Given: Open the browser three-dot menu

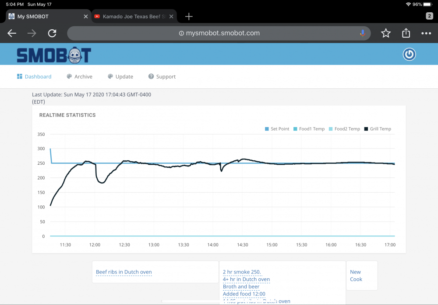Looking at the screenshot, I should [x=426, y=33].
